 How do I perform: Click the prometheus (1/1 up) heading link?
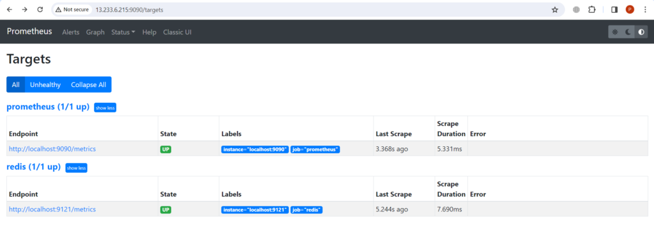click(48, 107)
